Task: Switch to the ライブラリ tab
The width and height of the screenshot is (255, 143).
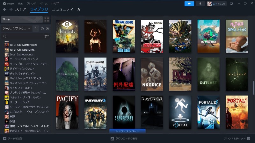Action: pos(39,10)
